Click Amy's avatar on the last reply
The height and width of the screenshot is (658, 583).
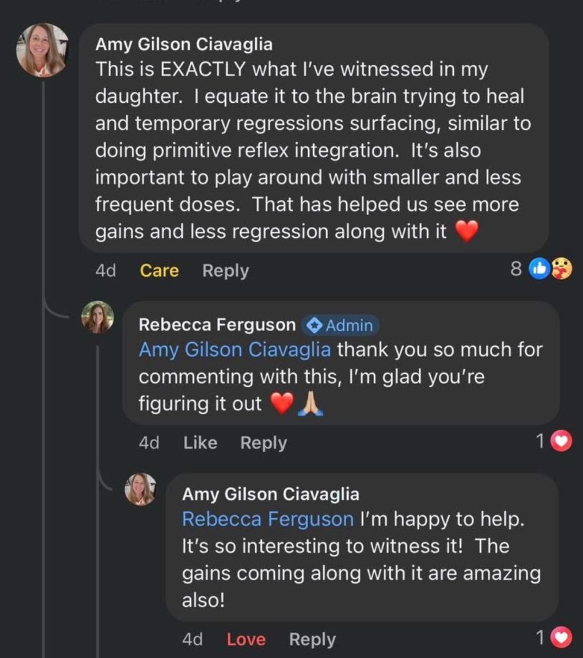(140, 489)
